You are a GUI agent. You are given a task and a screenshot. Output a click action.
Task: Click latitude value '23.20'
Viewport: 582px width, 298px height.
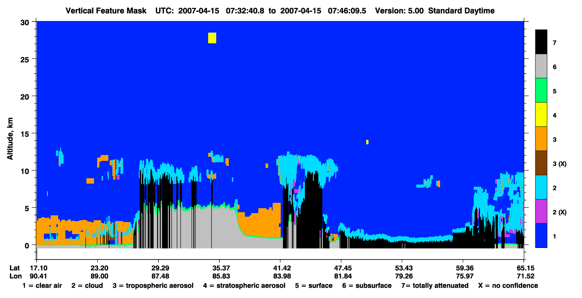click(97, 268)
